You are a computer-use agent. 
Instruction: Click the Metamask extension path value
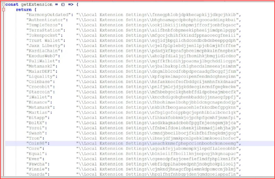click(158, 107)
